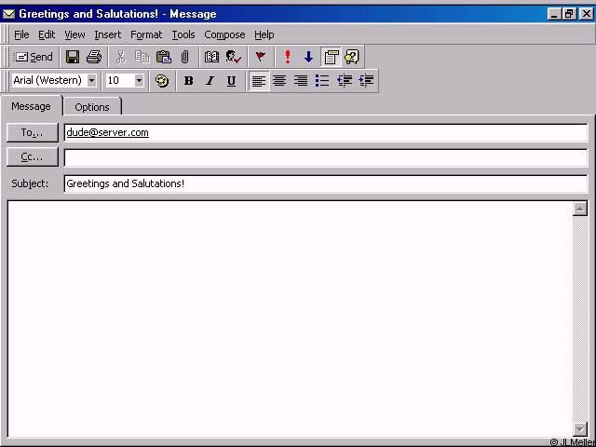This screenshot has height=447, width=596.
Task: Open the Tools menu
Action: point(183,35)
